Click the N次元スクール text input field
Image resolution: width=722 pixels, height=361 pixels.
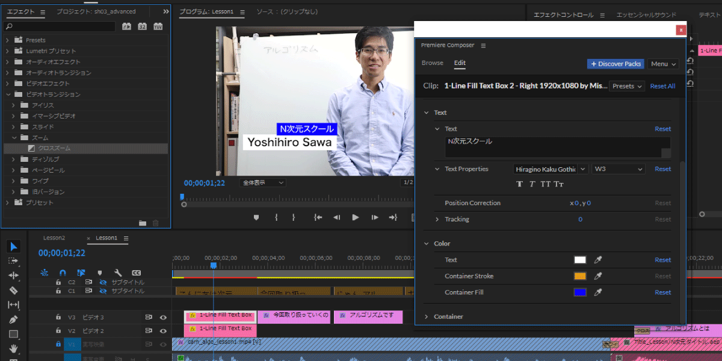(558, 147)
